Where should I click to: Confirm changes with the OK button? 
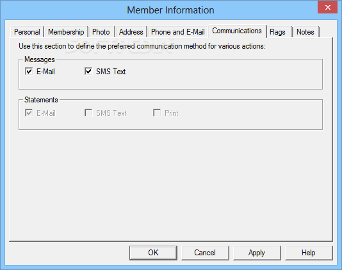point(153,253)
